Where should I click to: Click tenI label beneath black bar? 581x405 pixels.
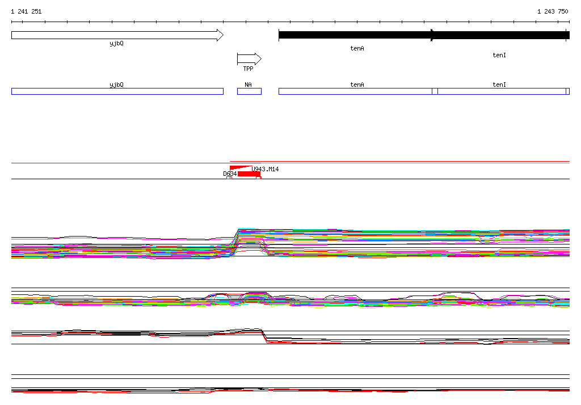tap(499, 55)
